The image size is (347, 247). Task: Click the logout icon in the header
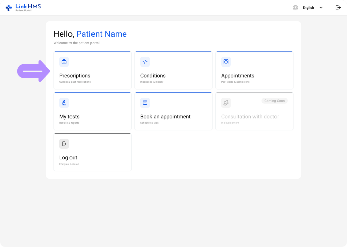click(x=338, y=8)
